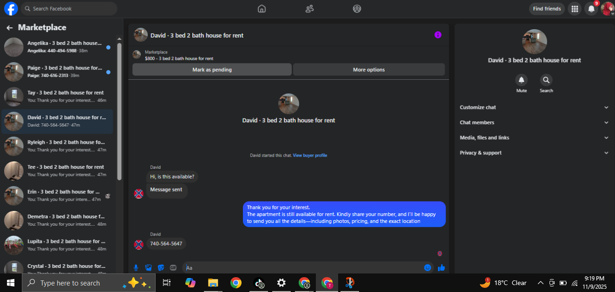Click Find friends button
The width and height of the screenshot is (615, 292).
click(547, 8)
